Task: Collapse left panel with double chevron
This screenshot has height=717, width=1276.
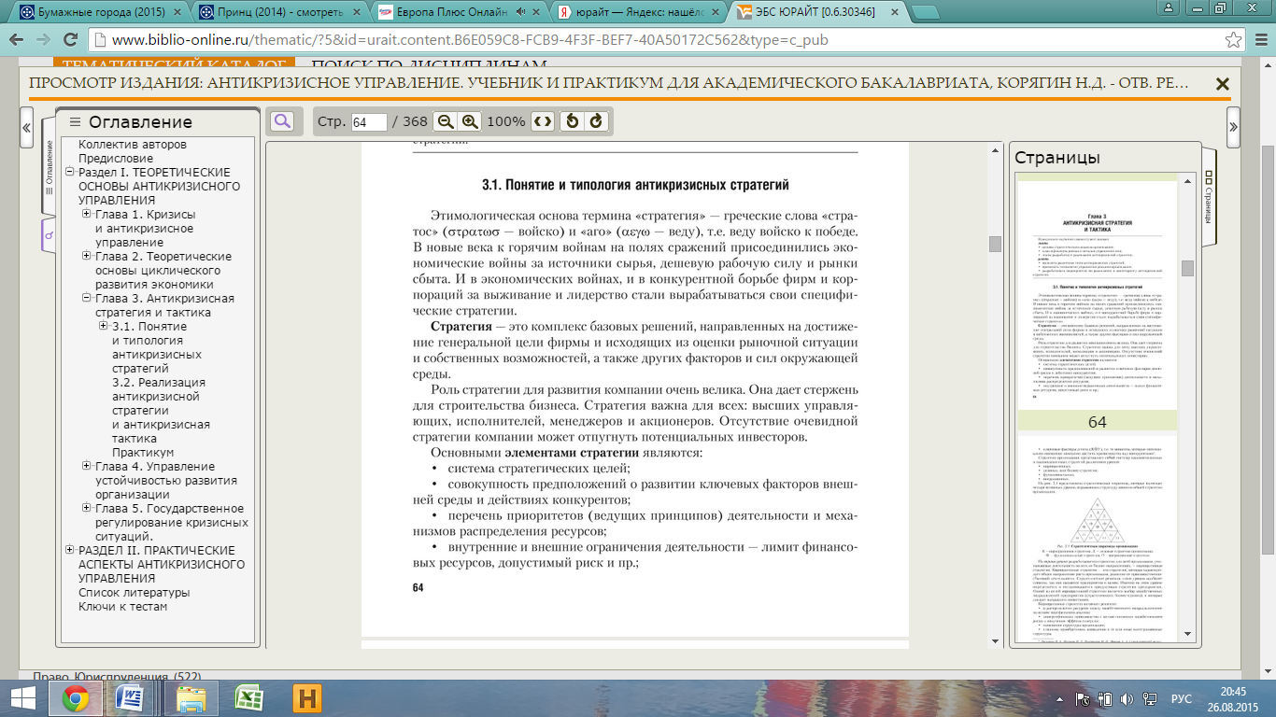Action: tap(27, 127)
